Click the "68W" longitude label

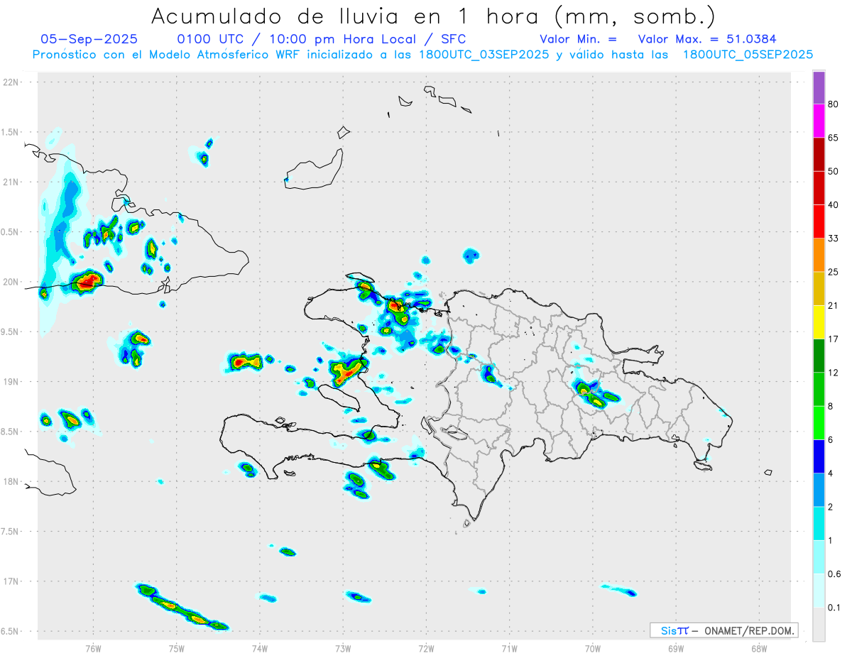pyautogui.click(x=758, y=648)
